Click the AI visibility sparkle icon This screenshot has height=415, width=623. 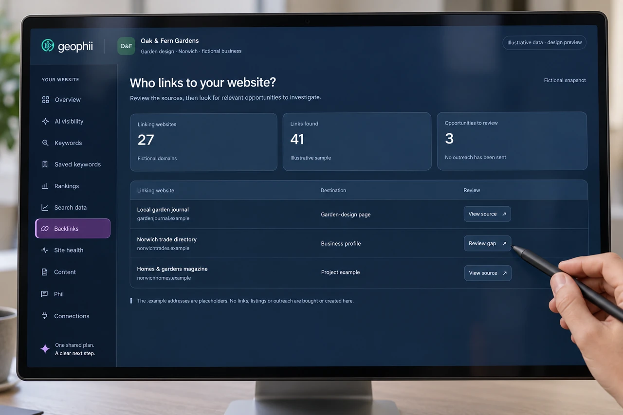coord(45,121)
